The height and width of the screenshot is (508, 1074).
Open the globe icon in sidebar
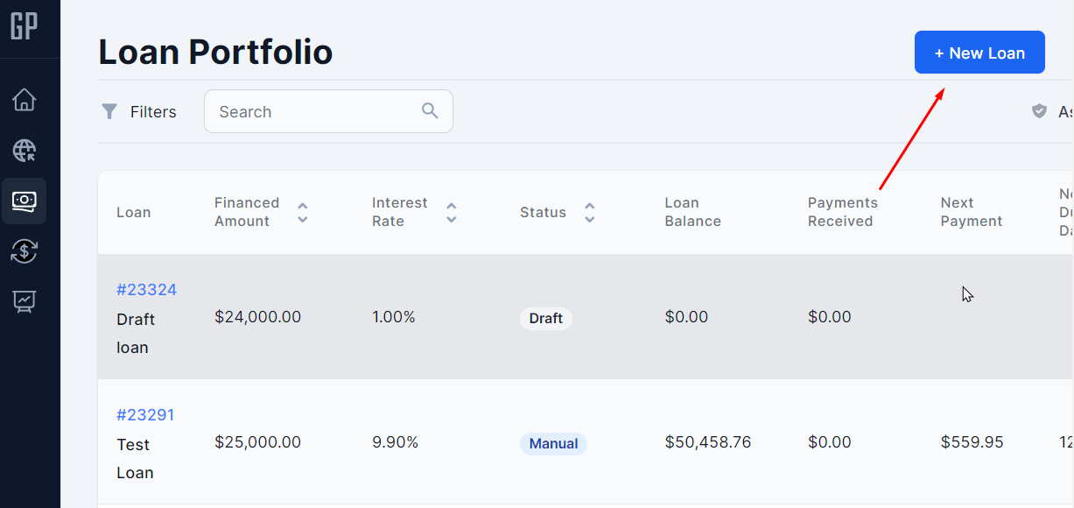tap(25, 151)
